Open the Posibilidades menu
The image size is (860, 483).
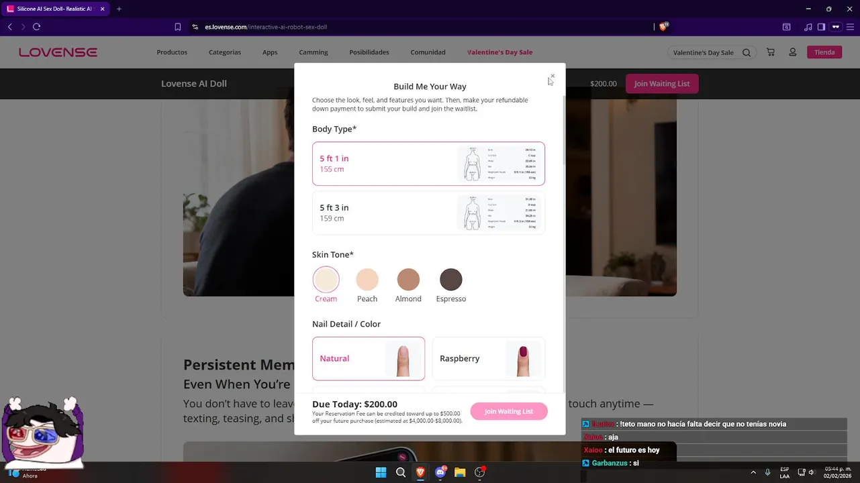click(x=369, y=52)
